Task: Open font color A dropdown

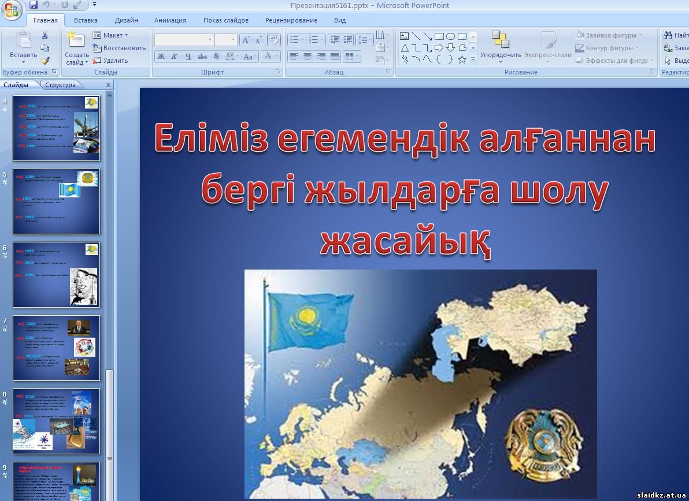Action: (269, 56)
